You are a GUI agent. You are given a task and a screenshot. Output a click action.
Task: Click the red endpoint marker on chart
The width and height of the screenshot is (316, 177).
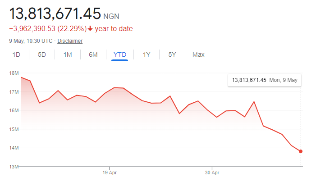pos(301,151)
